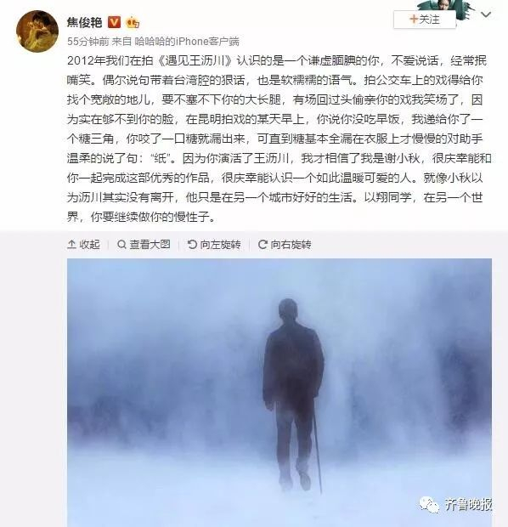Viewport: 508px width, 527px height.
Task: Open the 焦俊艳 username link
Action: pos(84,22)
